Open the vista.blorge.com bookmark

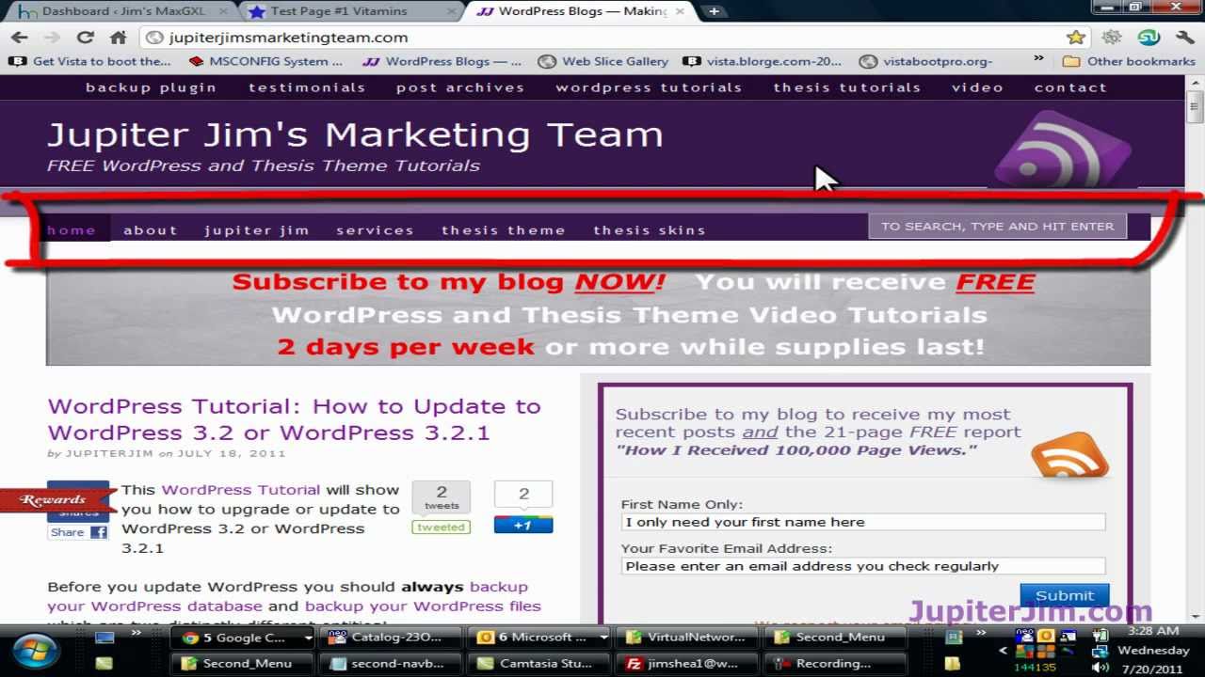pos(763,61)
